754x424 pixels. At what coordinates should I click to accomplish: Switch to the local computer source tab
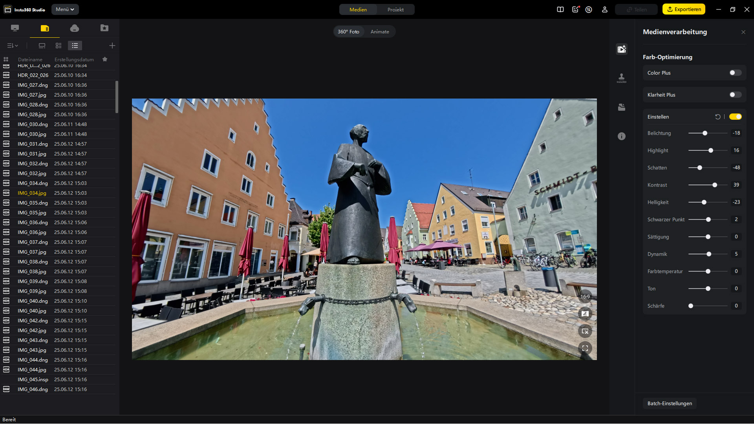click(x=15, y=28)
